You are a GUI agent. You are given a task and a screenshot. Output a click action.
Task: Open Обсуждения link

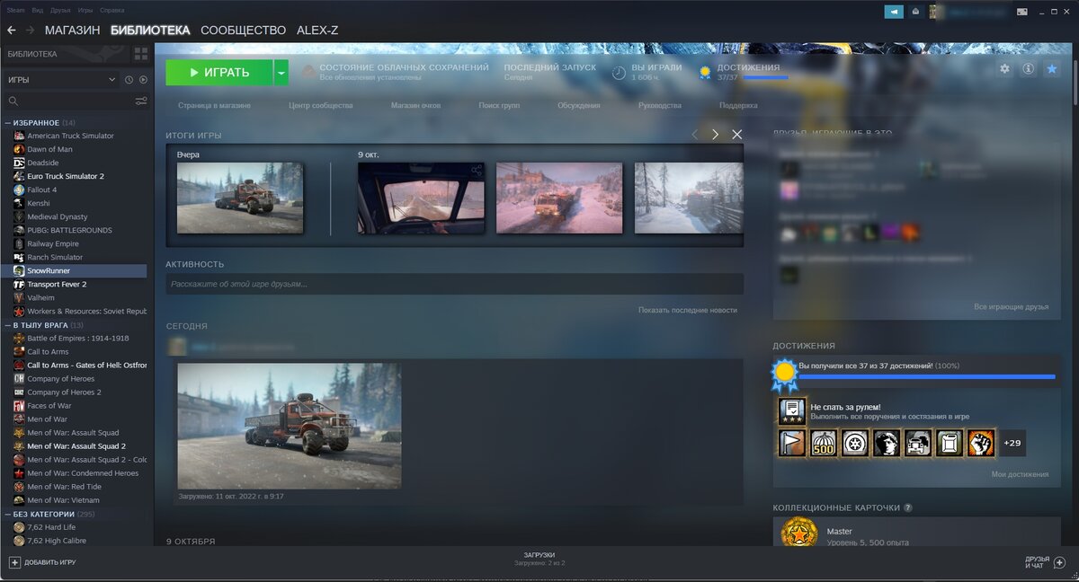coord(578,105)
